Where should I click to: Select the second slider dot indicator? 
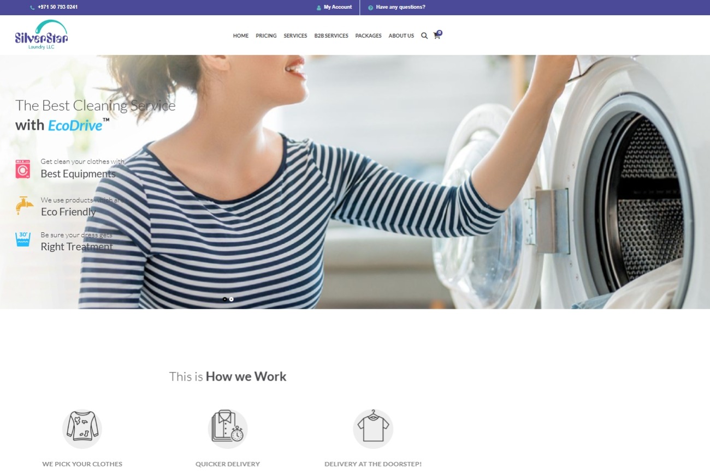(232, 299)
